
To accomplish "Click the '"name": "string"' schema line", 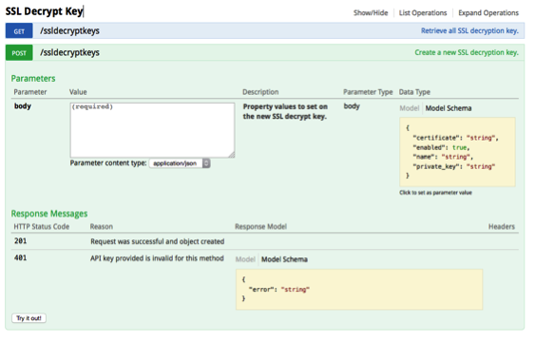I will (x=443, y=157).
